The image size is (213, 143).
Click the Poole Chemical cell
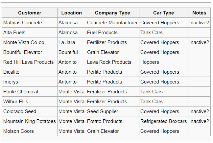(x=30, y=92)
